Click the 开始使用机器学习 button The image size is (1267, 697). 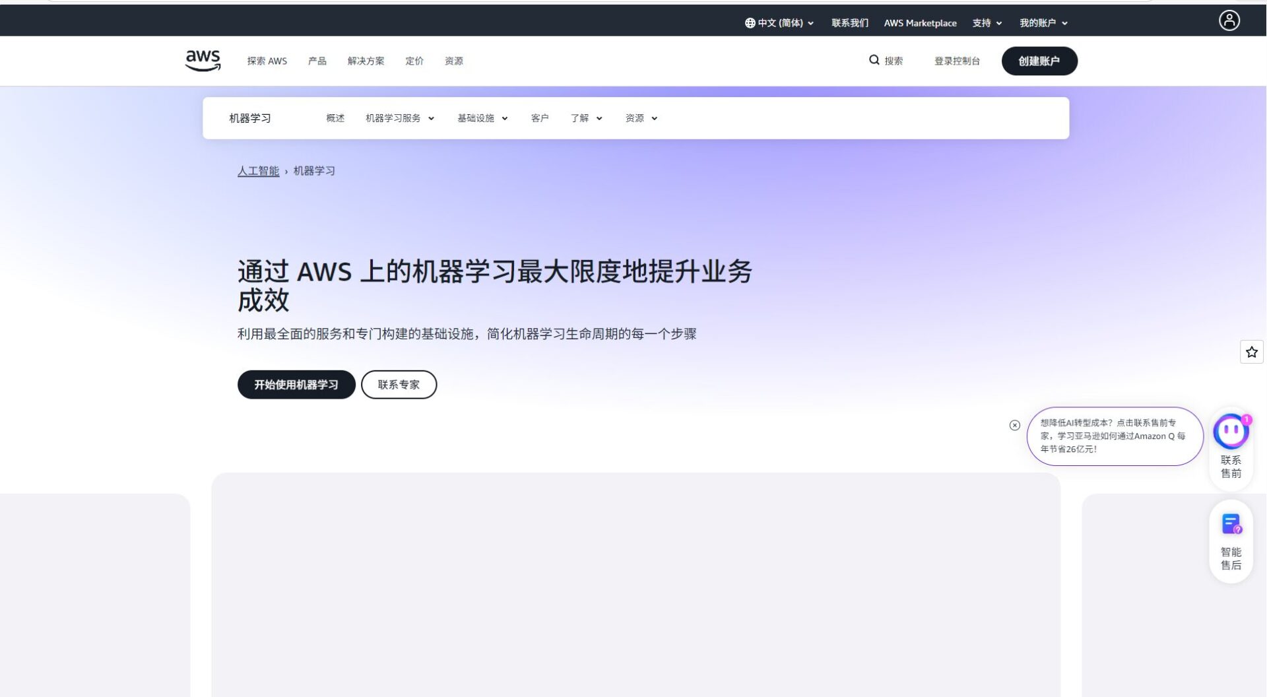tap(296, 384)
